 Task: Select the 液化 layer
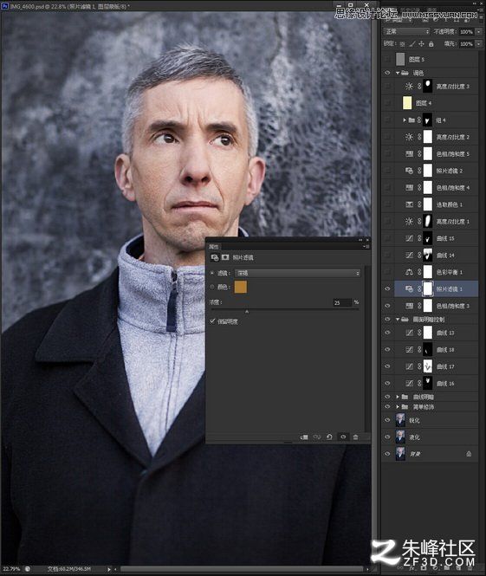coord(430,437)
